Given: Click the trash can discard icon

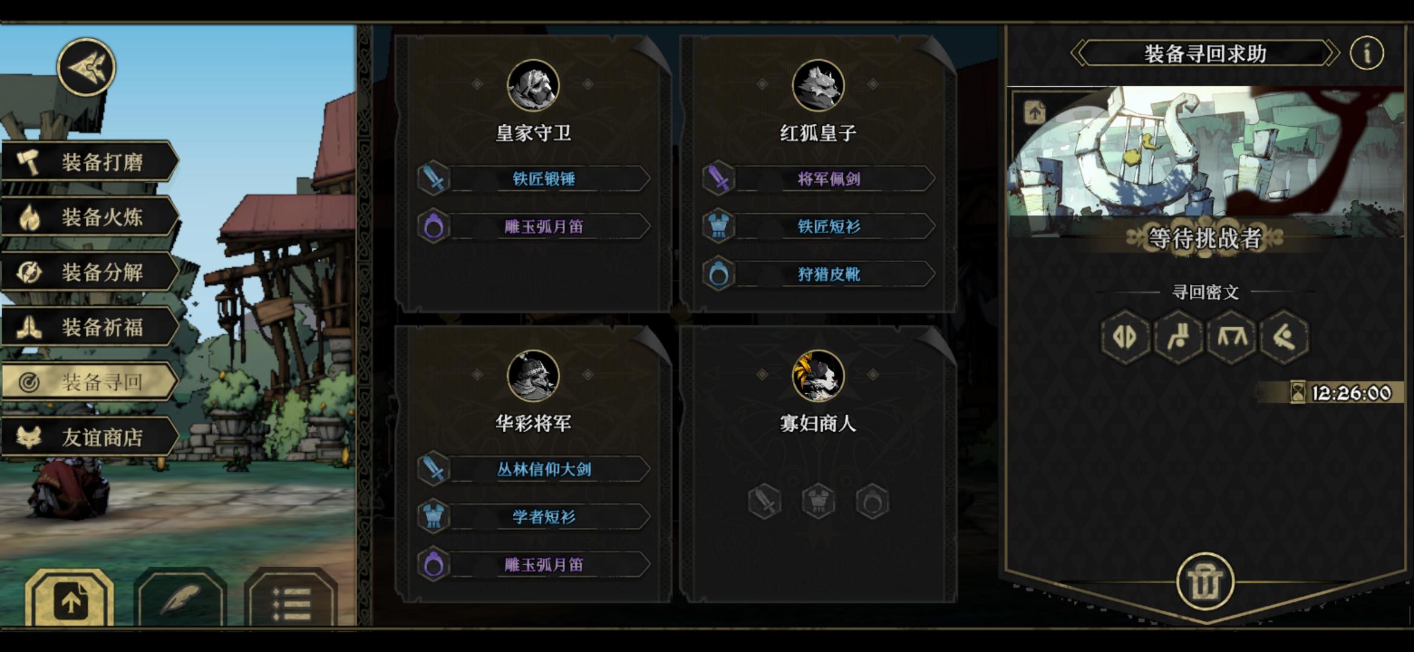Looking at the screenshot, I should click(x=1205, y=582).
